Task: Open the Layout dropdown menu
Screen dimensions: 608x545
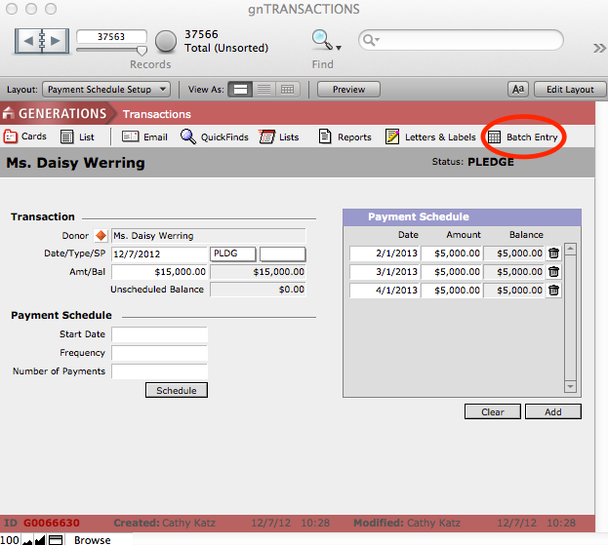Action: [x=108, y=89]
